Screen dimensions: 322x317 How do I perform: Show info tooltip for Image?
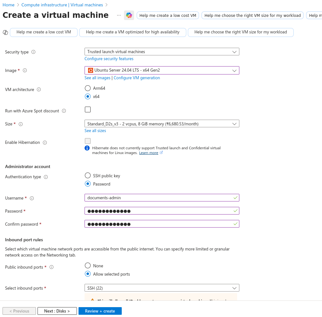[x=25, y=71]
